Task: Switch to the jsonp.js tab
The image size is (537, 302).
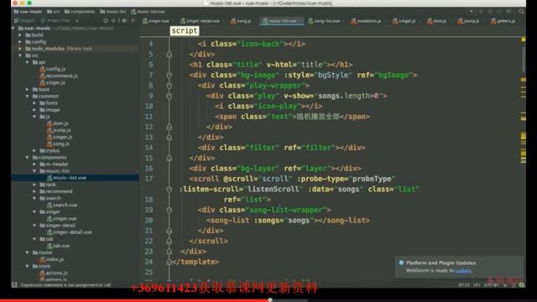Action: [x=469, y=21]
